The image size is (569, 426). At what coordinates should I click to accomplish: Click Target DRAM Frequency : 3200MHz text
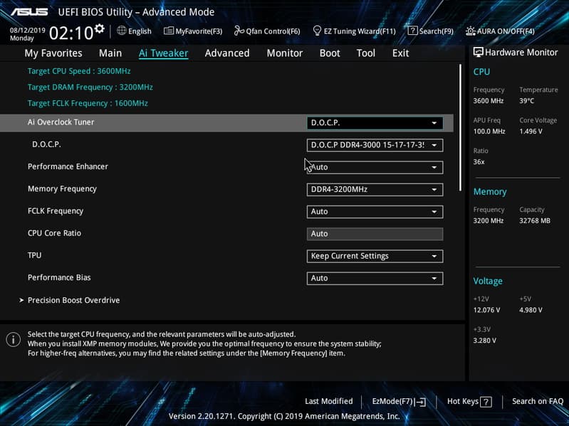(90, 87)
